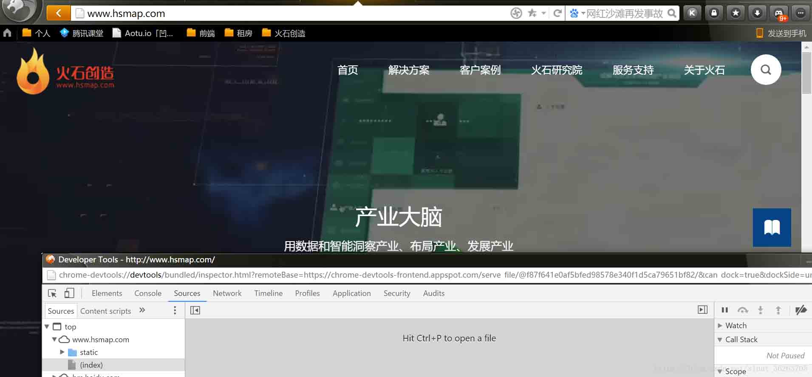Click the step into function icon
812x377 pixels.
[x=761, y=310]
